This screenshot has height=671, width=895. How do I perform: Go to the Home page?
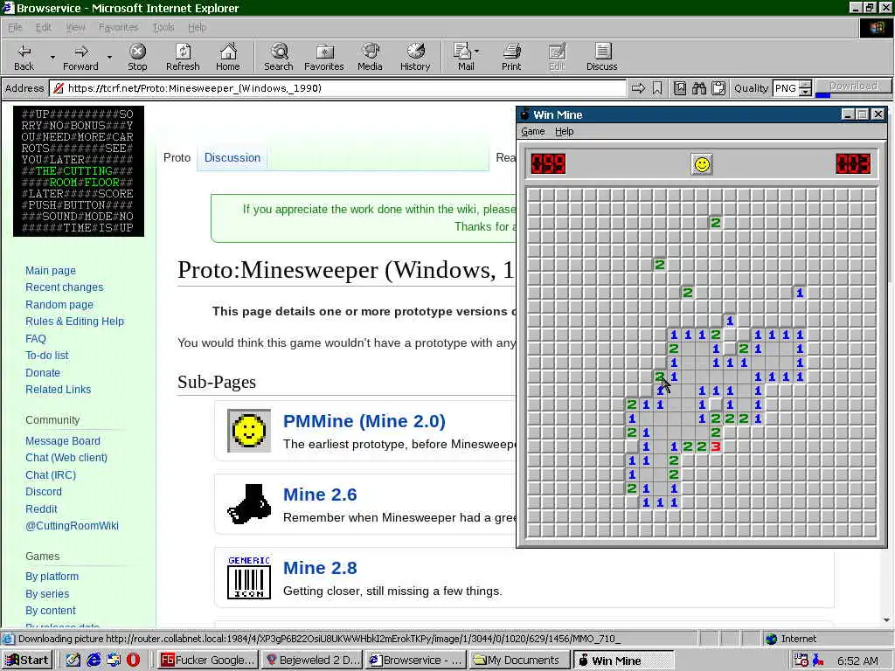[228, 58]
